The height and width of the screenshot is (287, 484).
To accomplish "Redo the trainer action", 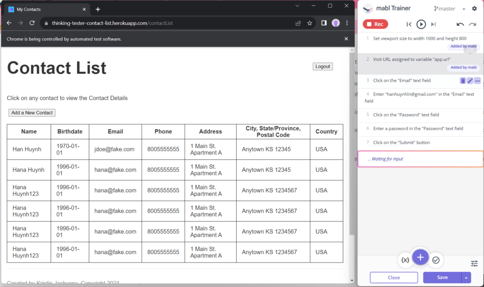I will 472,24.
